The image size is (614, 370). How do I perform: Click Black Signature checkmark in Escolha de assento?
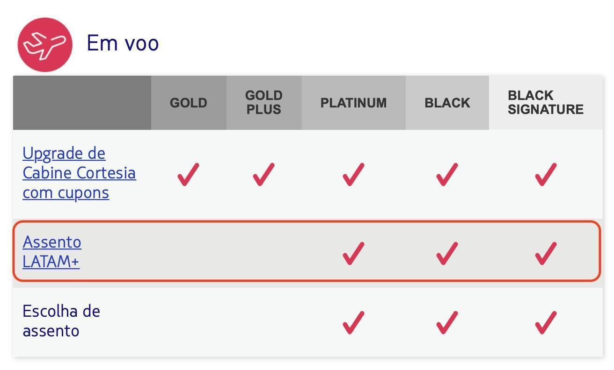point(546,322)
